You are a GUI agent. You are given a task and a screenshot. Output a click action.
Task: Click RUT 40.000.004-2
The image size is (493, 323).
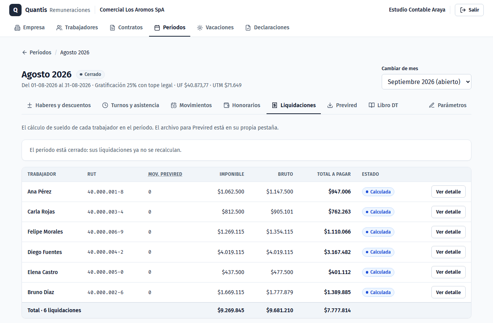pyautogui.click(x=106, y=252)
